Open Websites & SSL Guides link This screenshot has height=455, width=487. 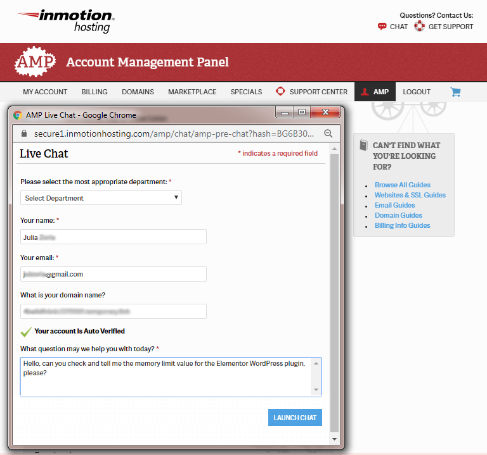coord(410,195)
